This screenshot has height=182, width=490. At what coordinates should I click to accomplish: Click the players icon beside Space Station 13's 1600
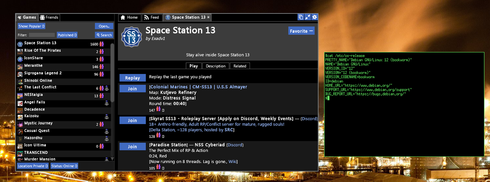(x=101, y=44)
